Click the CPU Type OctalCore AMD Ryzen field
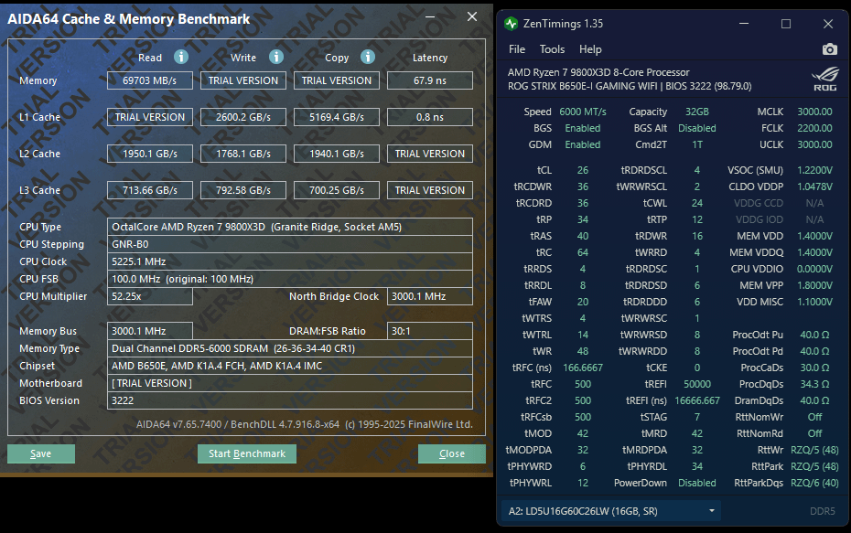 [290, 227]
